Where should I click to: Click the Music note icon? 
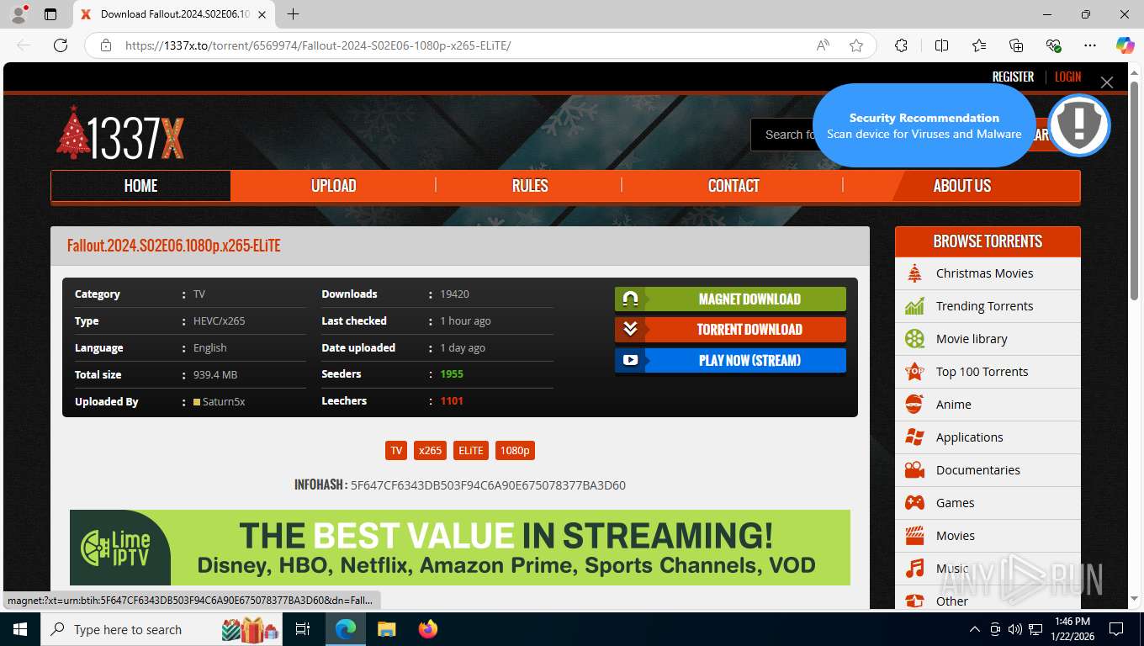click(x=914, y=569)
